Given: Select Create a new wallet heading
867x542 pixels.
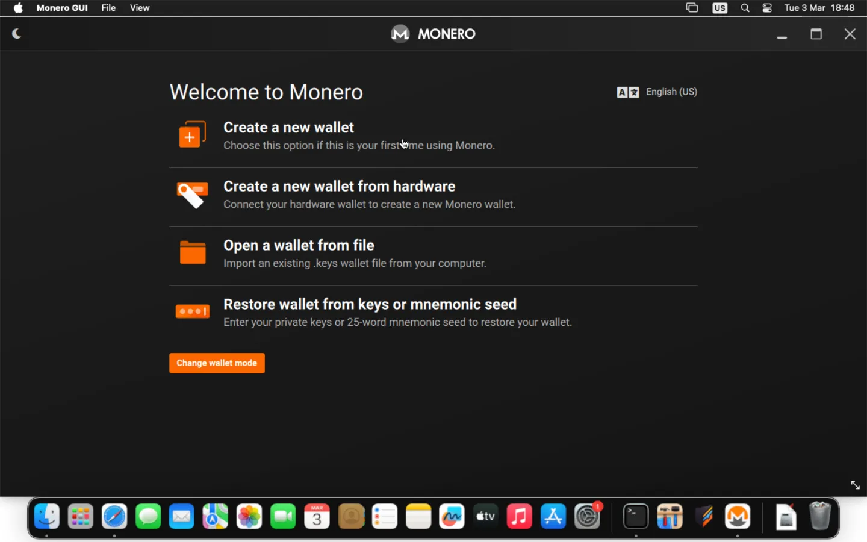Looking at the screenshot, I should click(x=288, y=128).
